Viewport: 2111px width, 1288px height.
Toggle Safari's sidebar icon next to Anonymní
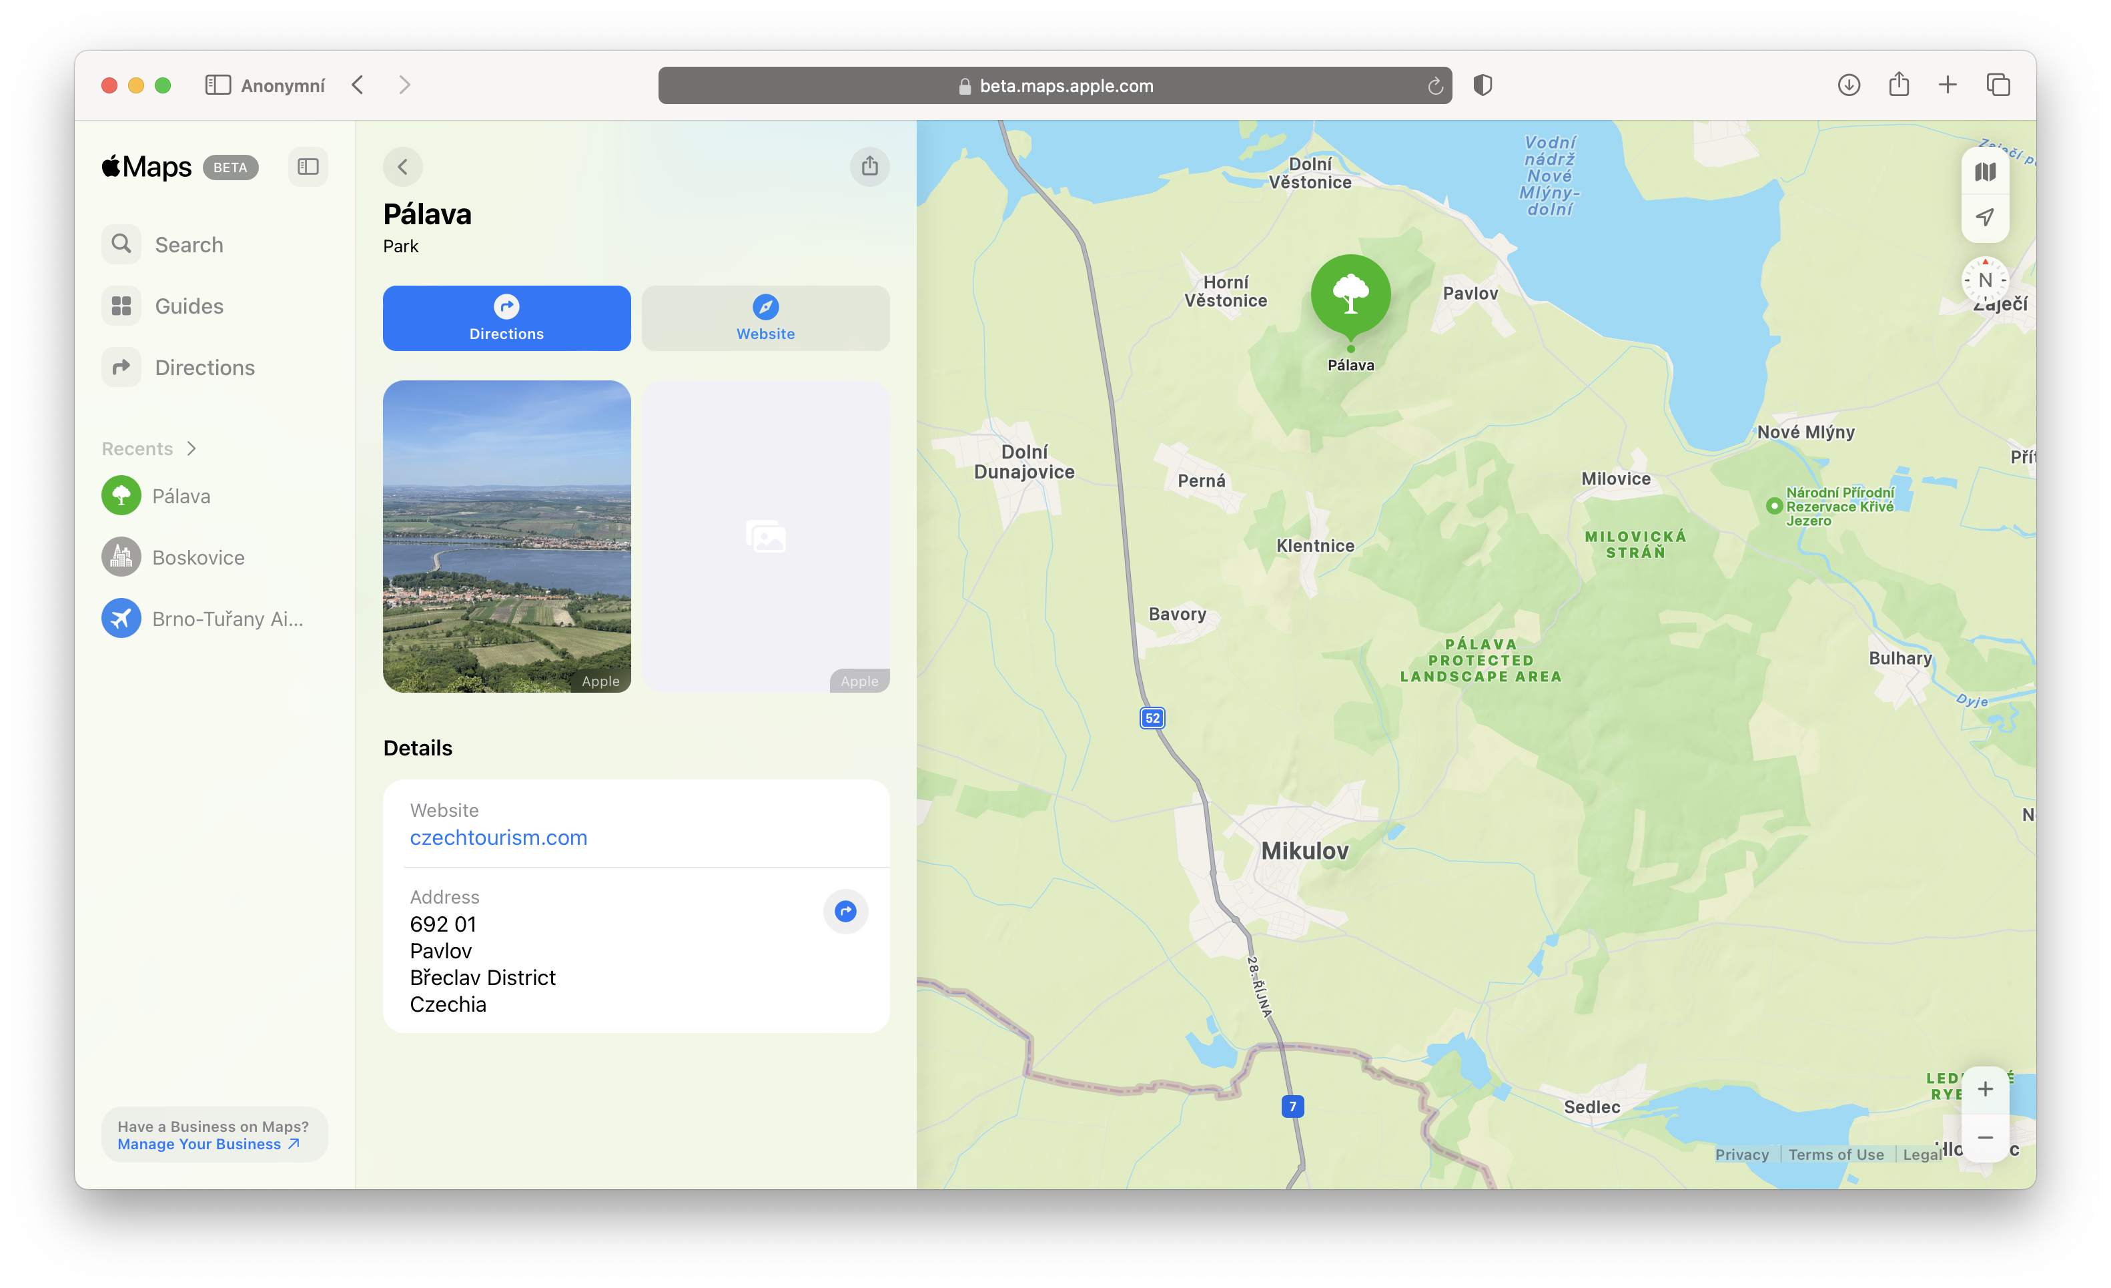218,85
